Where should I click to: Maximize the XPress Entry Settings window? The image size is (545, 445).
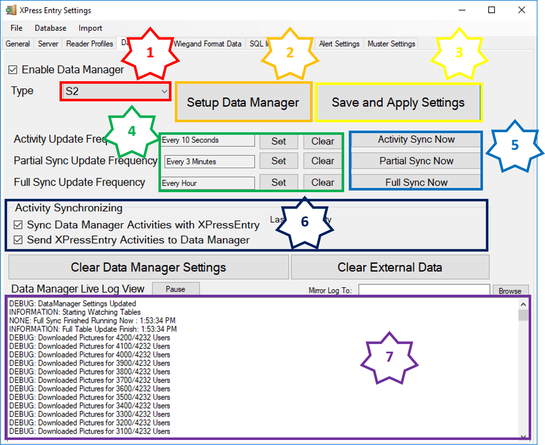492,10
